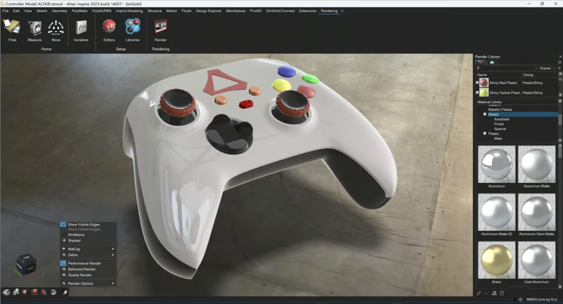Viewport: 563px width, 304px height.
Task: Pick the Cast Aluminium material swatch
Action: [536, 260]
